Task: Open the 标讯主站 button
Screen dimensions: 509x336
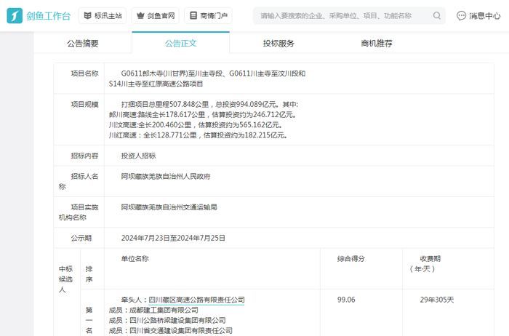Action: (103, 15)
